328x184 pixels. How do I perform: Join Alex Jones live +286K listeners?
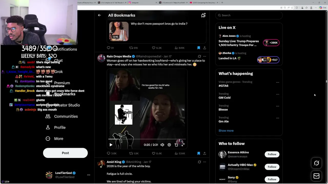tap(271, 43)
